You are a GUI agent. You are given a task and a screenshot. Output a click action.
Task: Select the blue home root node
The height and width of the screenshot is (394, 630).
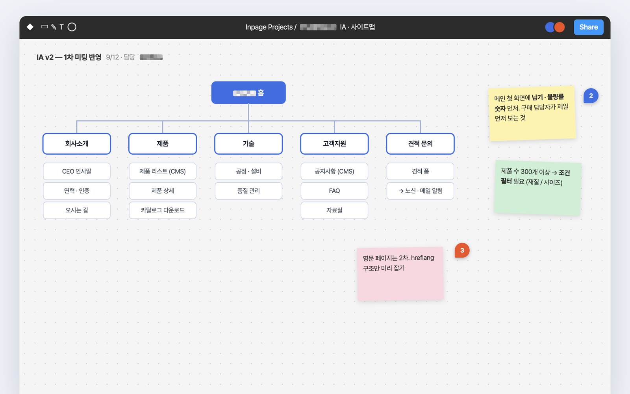[x=248, y=93]
